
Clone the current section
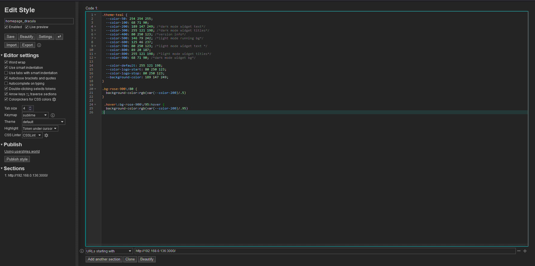(130, 259)
